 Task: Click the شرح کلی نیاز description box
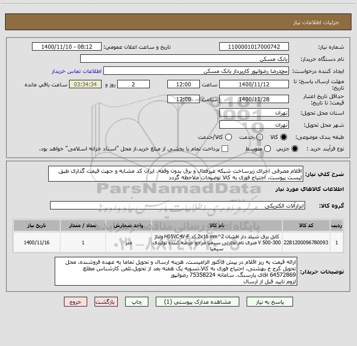pos(176,174)
